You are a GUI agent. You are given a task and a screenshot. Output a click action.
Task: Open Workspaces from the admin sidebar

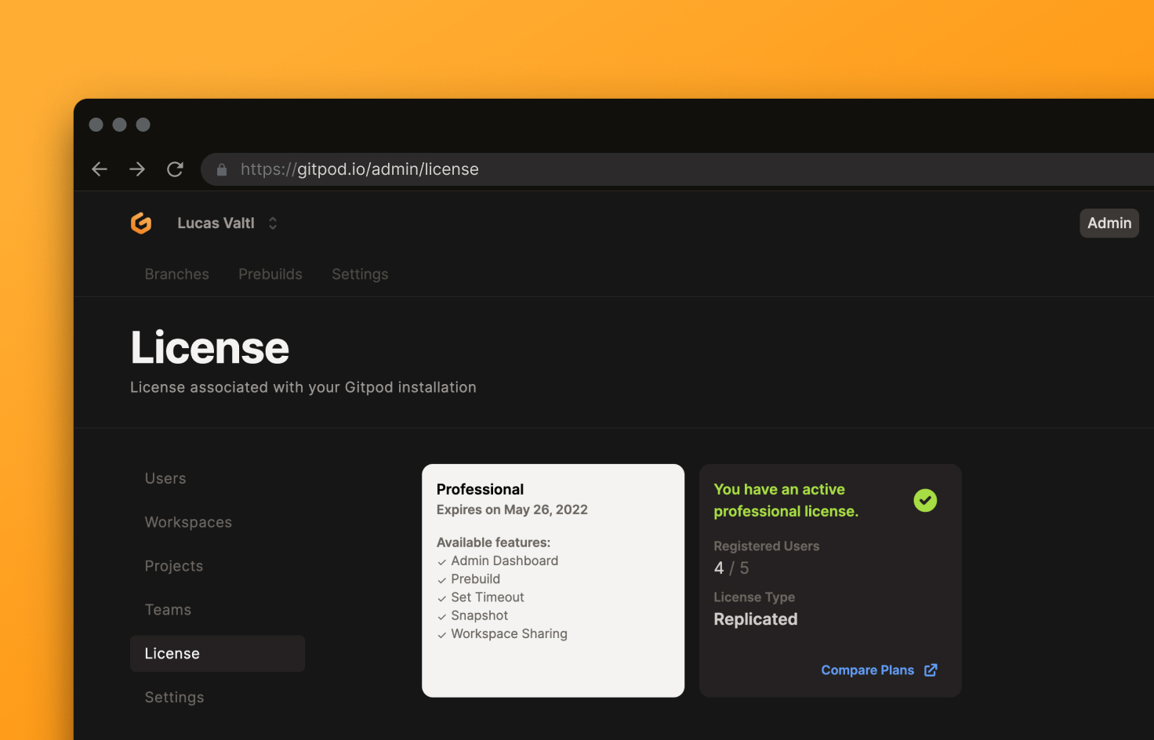point(188,522)
